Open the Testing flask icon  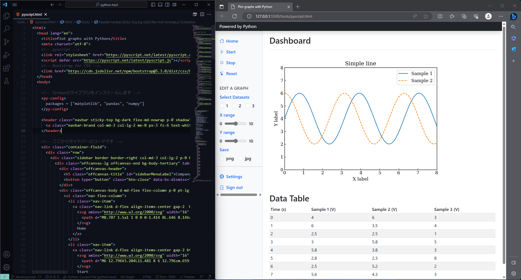tap(7, 81)
